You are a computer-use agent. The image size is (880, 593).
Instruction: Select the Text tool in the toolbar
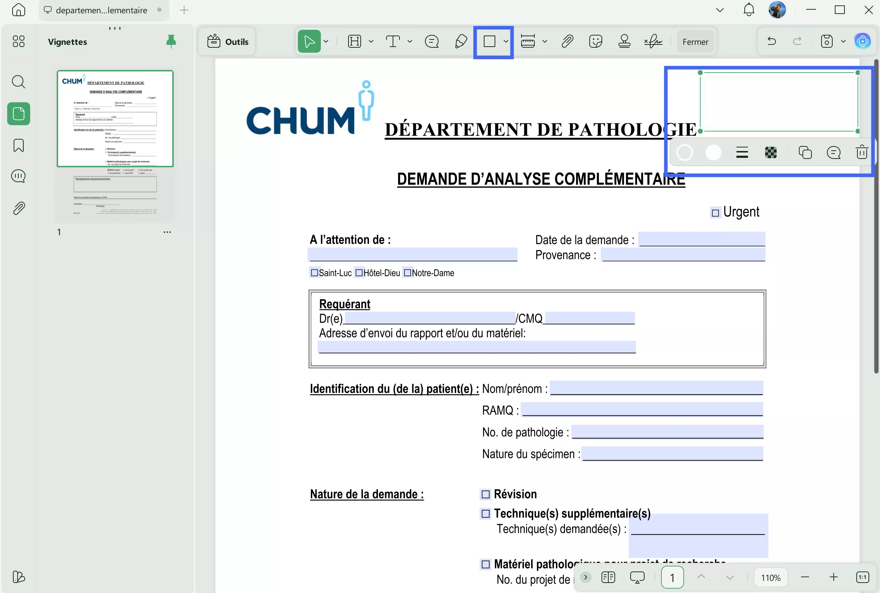coord(393,41)
